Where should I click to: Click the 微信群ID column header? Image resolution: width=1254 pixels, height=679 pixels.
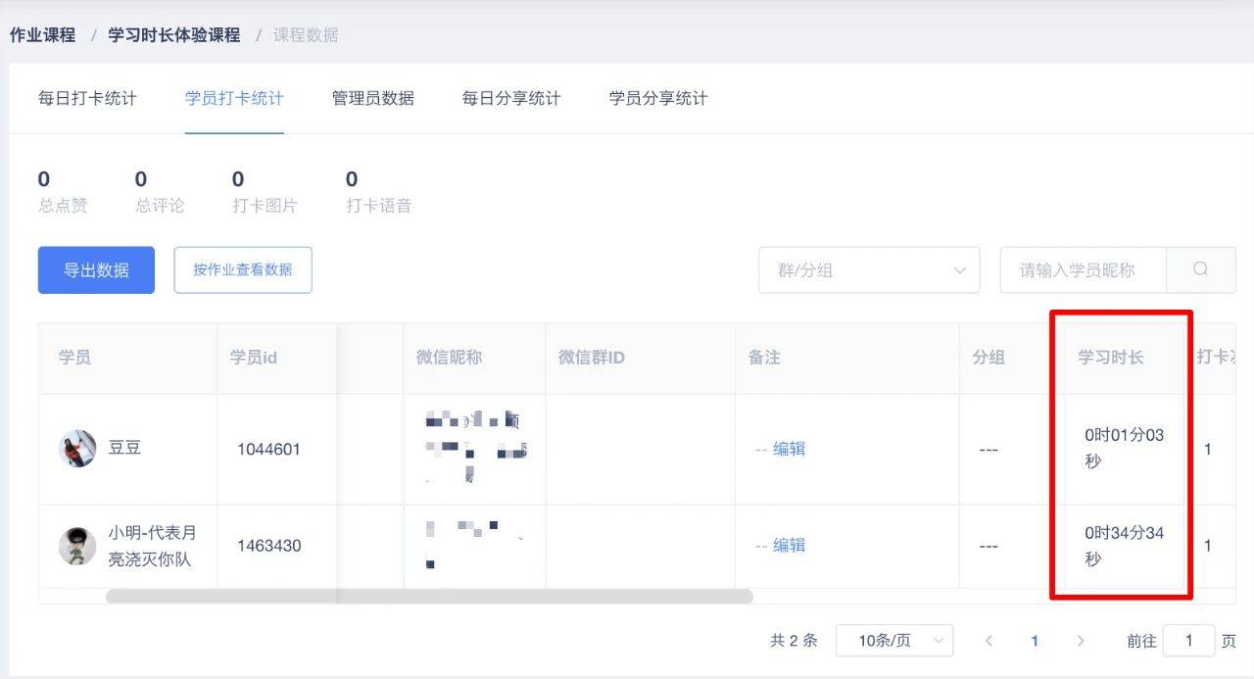click(x=592, y=358)
